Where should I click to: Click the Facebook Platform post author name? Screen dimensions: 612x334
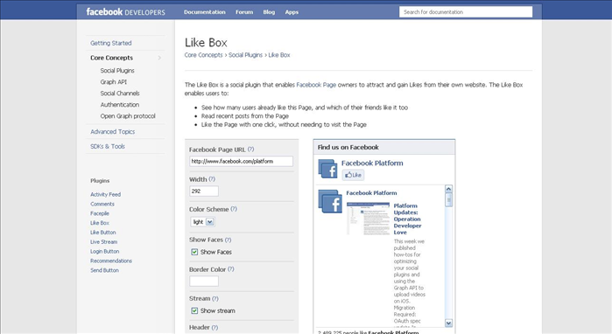click(371, 193)
